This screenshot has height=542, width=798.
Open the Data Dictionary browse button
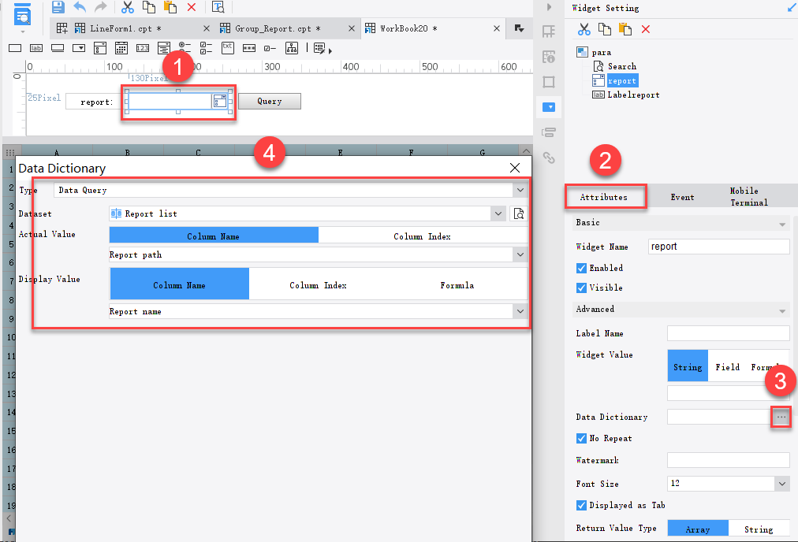(x=780, y=417)
